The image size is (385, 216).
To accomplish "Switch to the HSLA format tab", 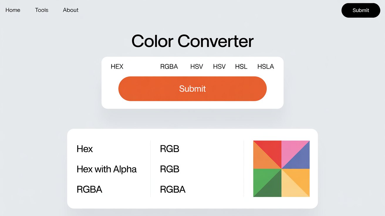I will pos(266,67).
